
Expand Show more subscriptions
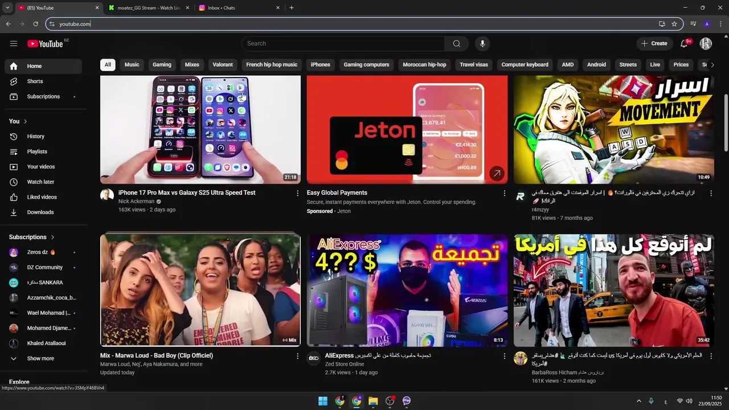(43, 359)
